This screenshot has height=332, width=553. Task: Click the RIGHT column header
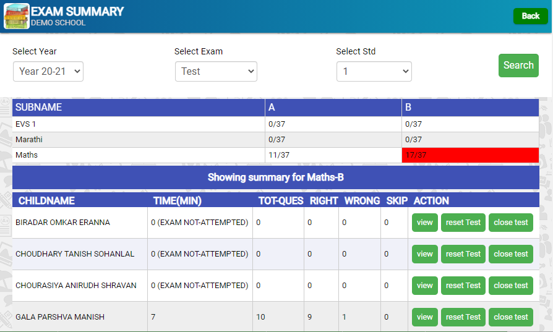click(324, 201)
